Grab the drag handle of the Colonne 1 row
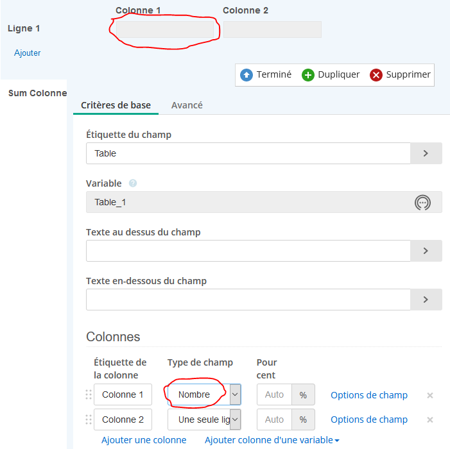This screenshot has height=449, width=450. 89,394
